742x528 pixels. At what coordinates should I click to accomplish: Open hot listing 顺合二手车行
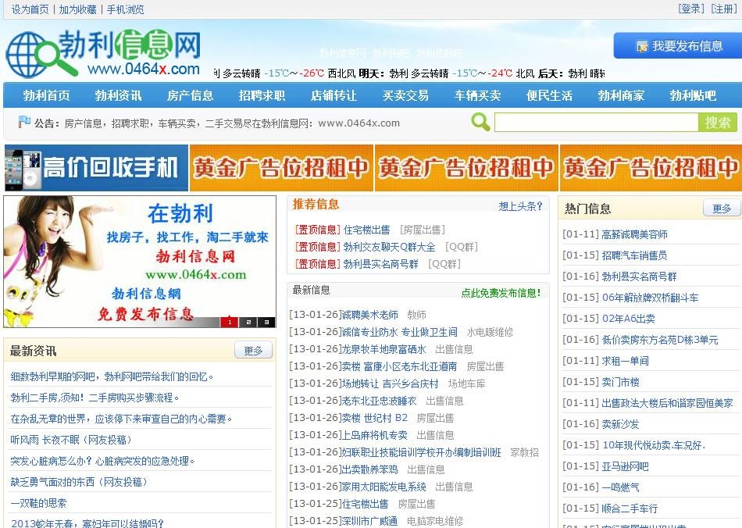(x=630, y=508)
